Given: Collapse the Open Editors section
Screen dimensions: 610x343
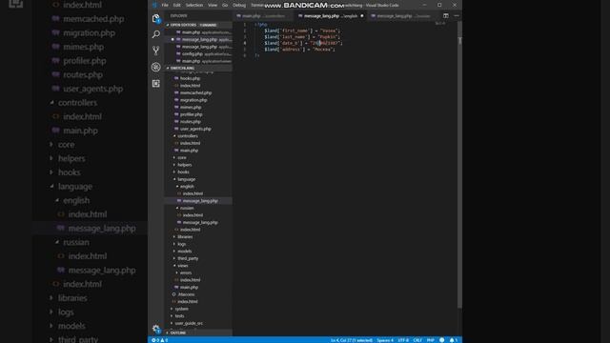Looking at the screenshot, I should [x=198, y=25].
